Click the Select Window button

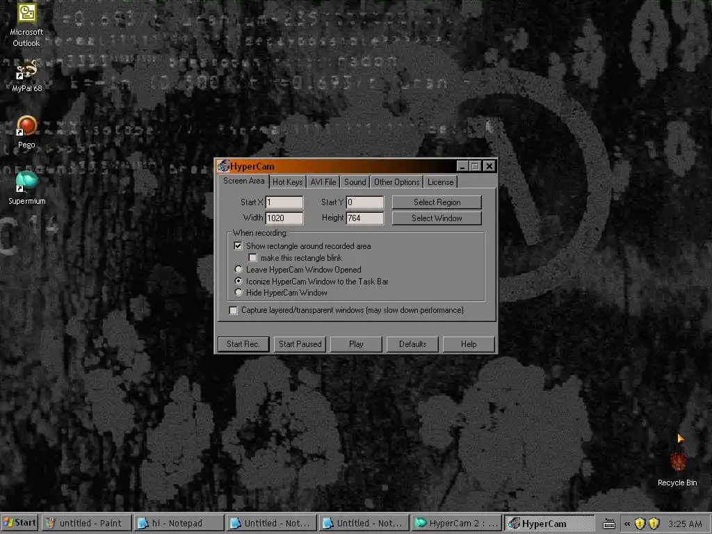pos(437,218)
